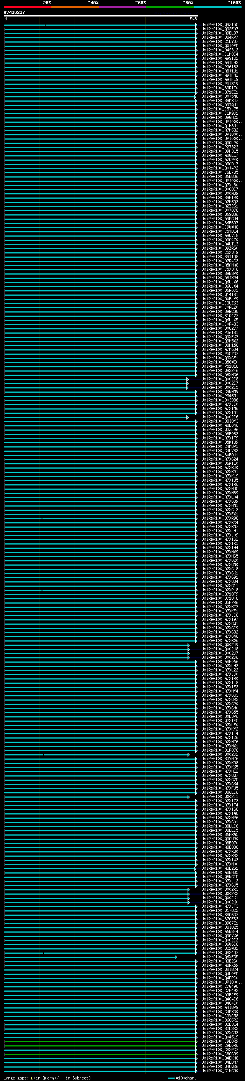Click the white query sequence bar
Screen dimensions: 245x1081
coord(101,16)
